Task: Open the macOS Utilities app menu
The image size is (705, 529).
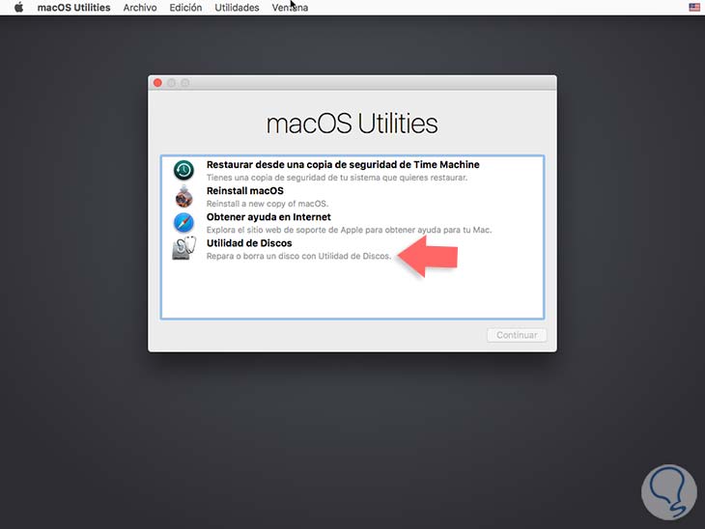Action: [x=73, y=8]
